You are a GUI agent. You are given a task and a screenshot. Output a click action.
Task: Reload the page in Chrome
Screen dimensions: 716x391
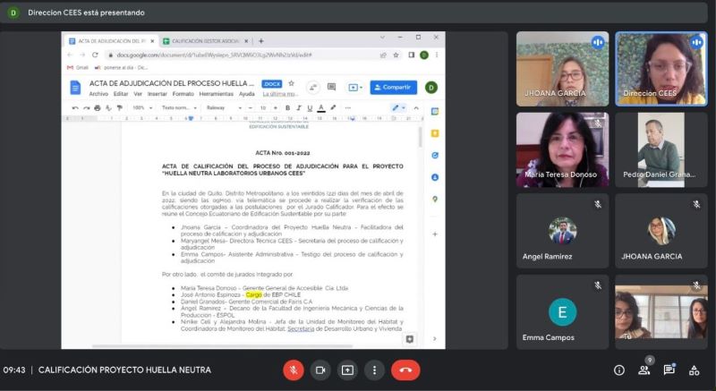pyautogui.click(x=95, y=55)
